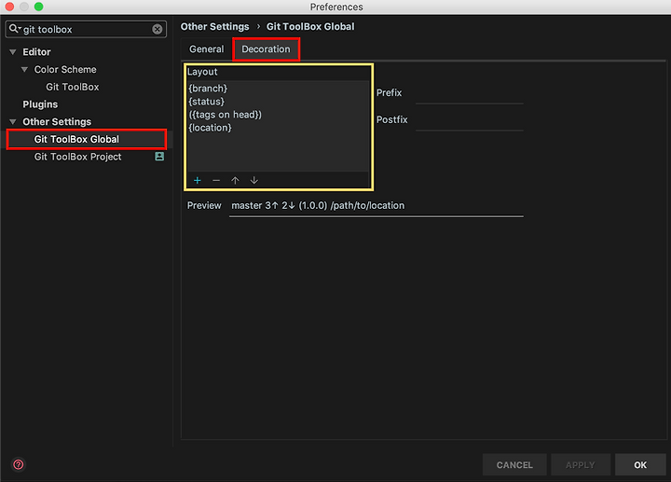Select {status} in Layout list

pos(206,102)
